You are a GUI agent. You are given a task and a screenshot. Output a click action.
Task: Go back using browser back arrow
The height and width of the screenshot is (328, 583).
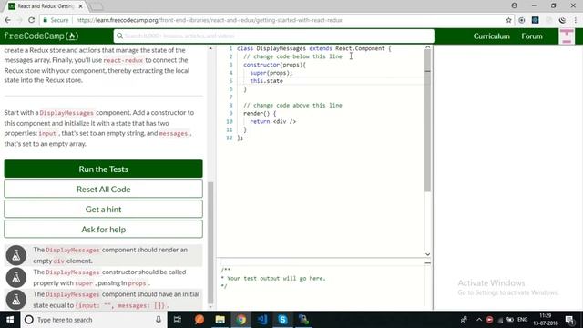point(8,20)
